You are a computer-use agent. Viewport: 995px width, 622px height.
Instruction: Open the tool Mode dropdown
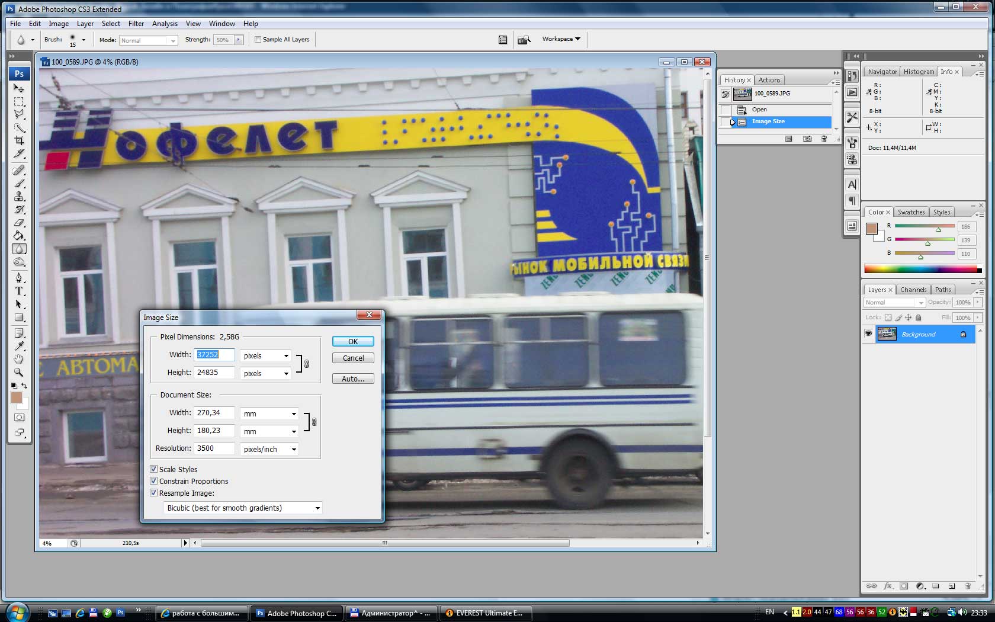coord(148,40)
